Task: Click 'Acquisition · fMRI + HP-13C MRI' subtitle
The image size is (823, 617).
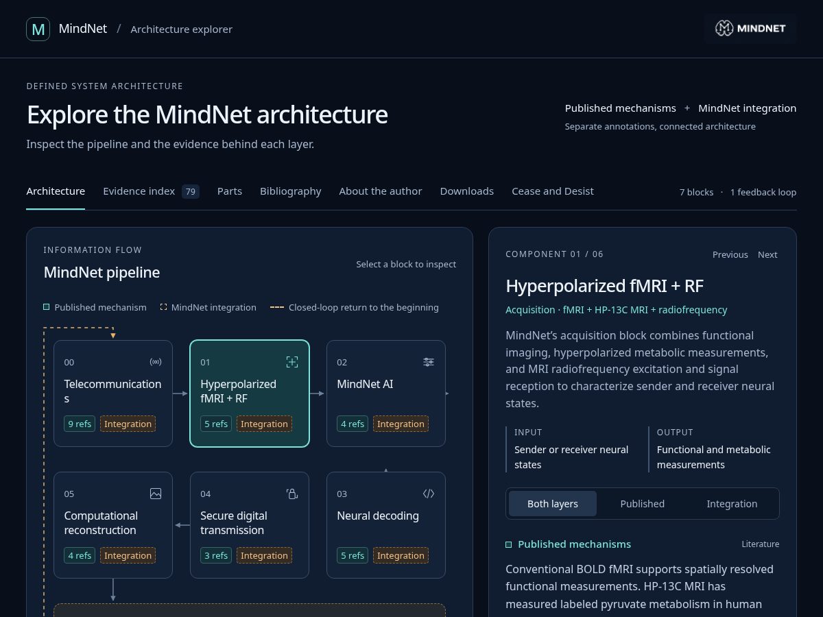Action: [617, 310]
